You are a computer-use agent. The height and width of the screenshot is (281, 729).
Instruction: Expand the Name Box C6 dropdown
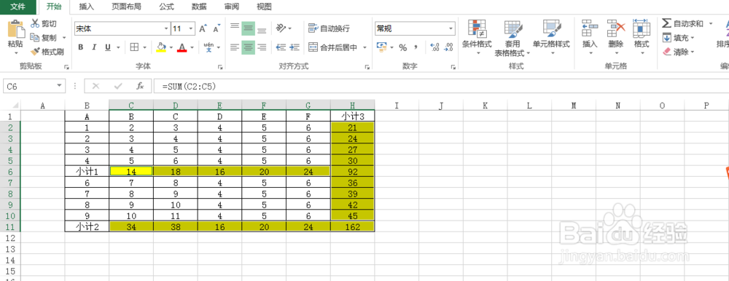click(x=60, y=86)
